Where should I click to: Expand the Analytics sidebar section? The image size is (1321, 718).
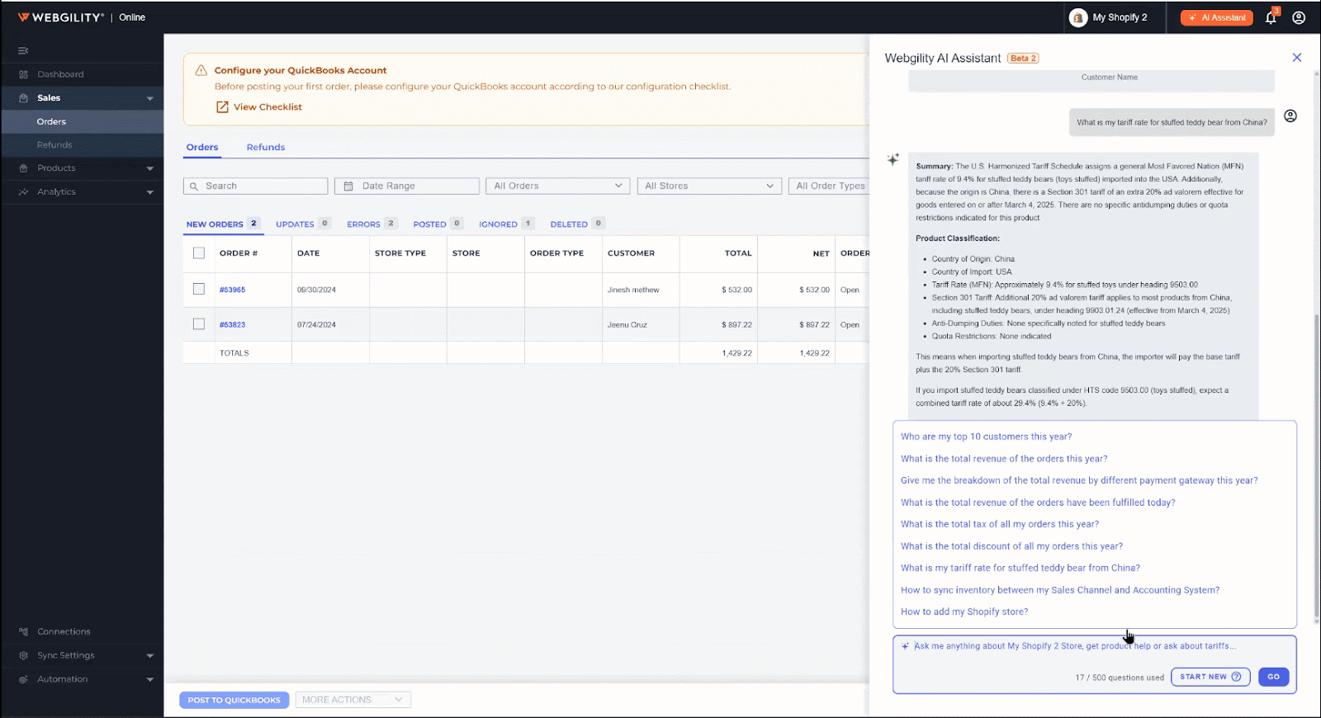click(150, 192)
